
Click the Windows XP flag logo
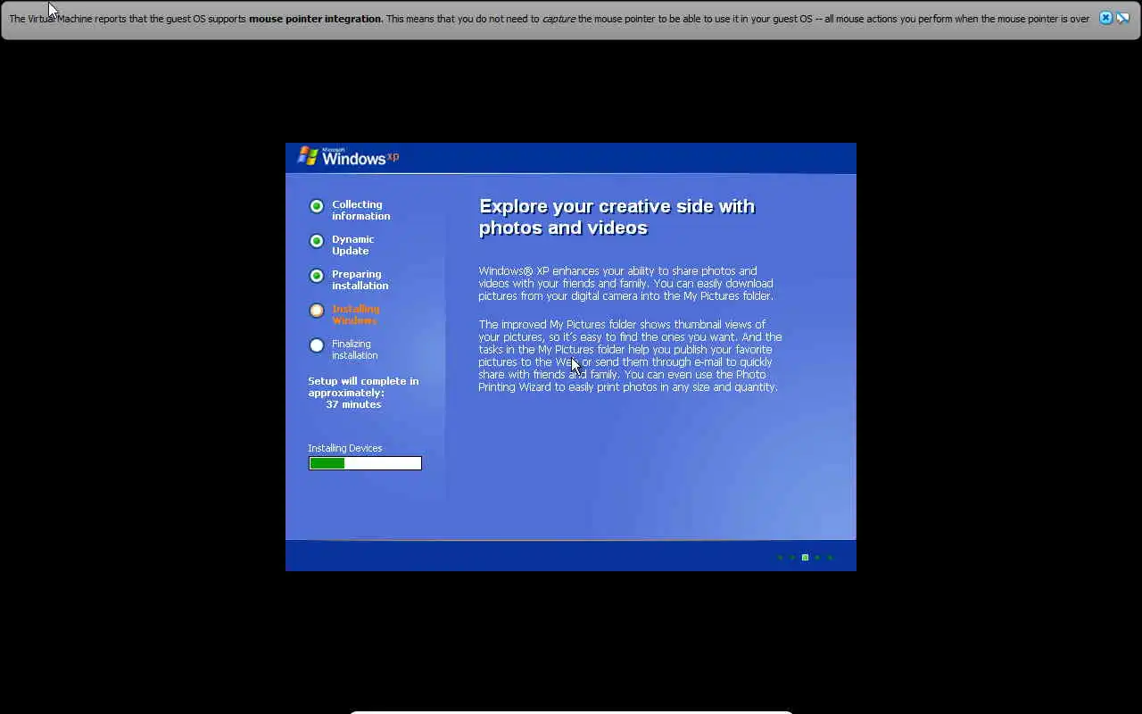(308, 156)
